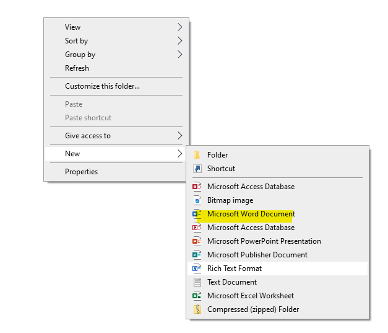Expand the Sort by submenu
Image resolution: width=388 pixels, height=333 pixels.
pyautogui.click(x=116, y=41)
